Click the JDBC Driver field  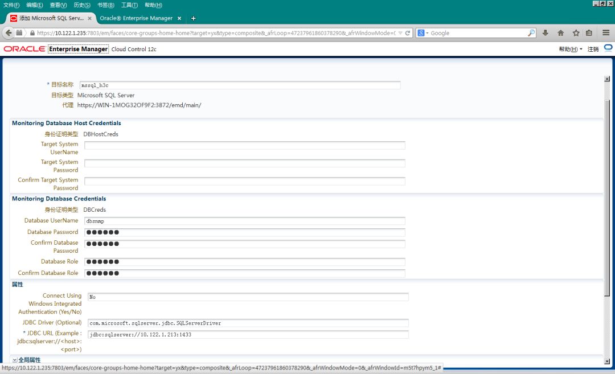pos(248,323)
